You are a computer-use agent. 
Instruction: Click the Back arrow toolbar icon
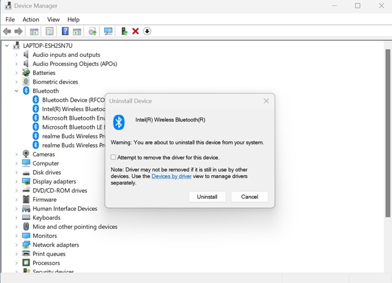coord(7,31)
